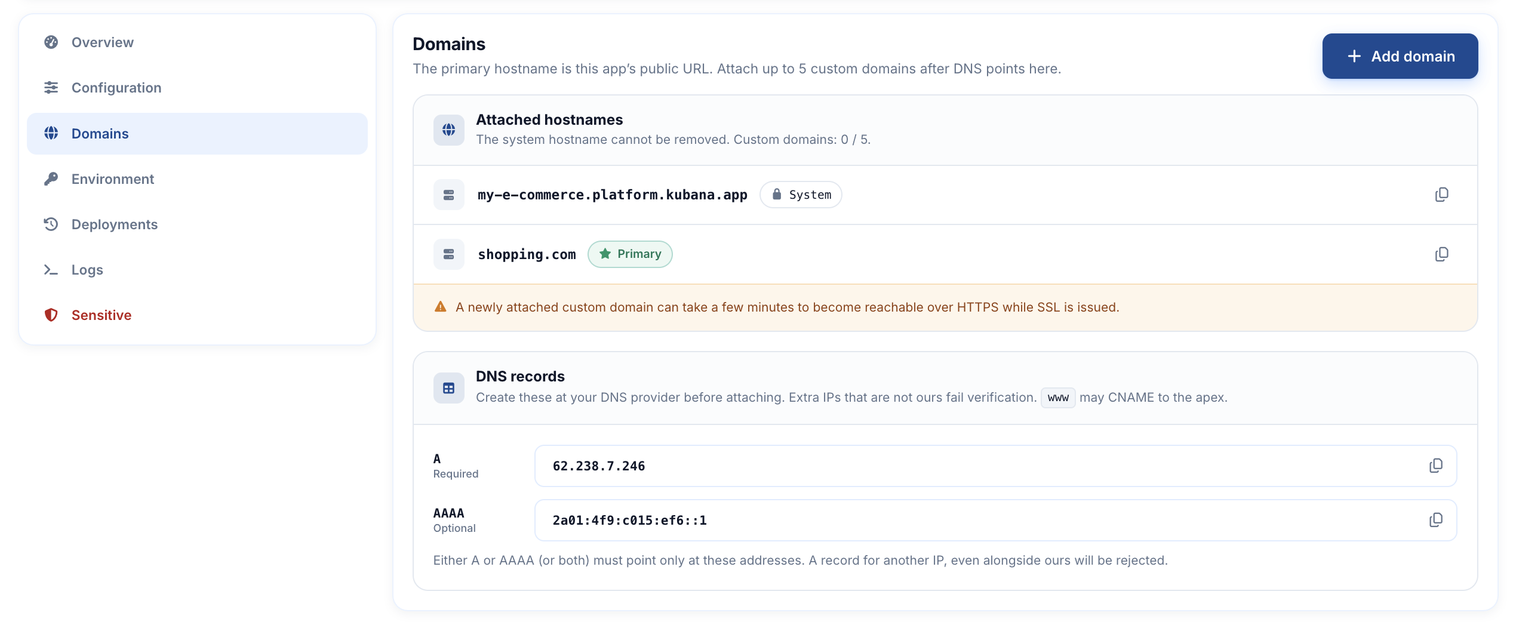The width and height of the screenshot is (1513, 622).
Task: Click the 2a01:4f9:c015:ef6::1 AAAA field
Action: (x=995, y=520)
